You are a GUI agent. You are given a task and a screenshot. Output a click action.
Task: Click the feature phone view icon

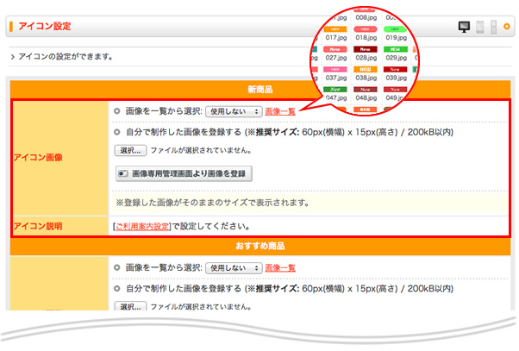(494, 27)
